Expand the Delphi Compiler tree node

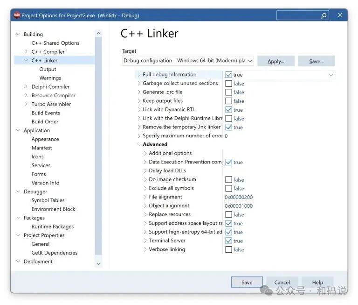tap(26, 86)
